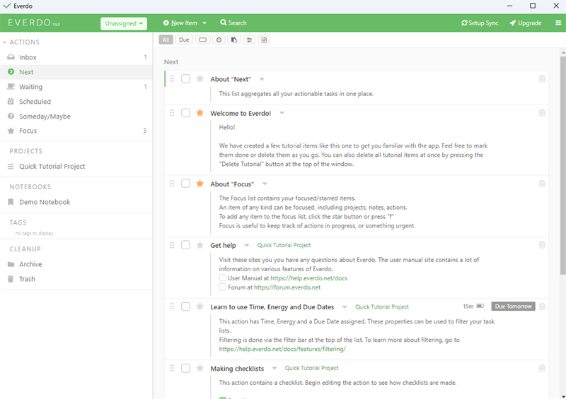Image resolution: width=566 pixels, height=399 pixels.
Task: Open Quick Tutorial Project in sidebar
Action: coord(76,166)
